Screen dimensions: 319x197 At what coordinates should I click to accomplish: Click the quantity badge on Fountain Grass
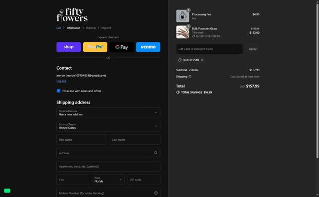pos(188,26)
